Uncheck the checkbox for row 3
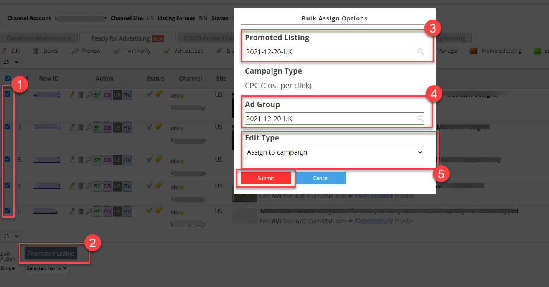Image resolution: width=549 pixels, height=287 pixels. (x=7, y=159)
